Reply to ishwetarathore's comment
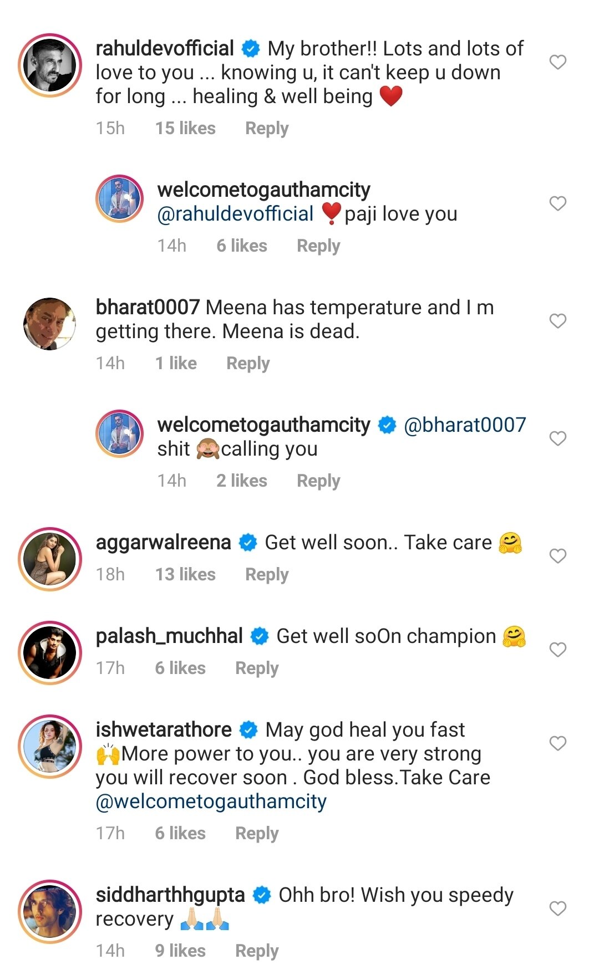The height and width of the screenshot is (975, 599). (x=257, y=834)
